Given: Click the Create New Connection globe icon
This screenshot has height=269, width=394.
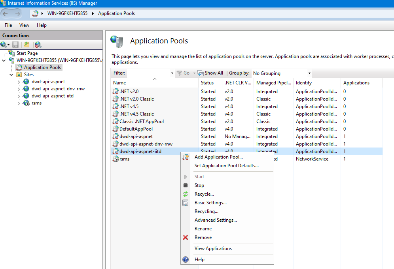Looking at the screenshot, I should coord(4,45).
